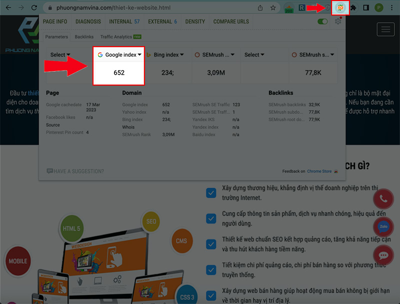The width and height of the screenshot is (400, 304).
Task: Open SEOquake settings gear
Action: [338, 21]
